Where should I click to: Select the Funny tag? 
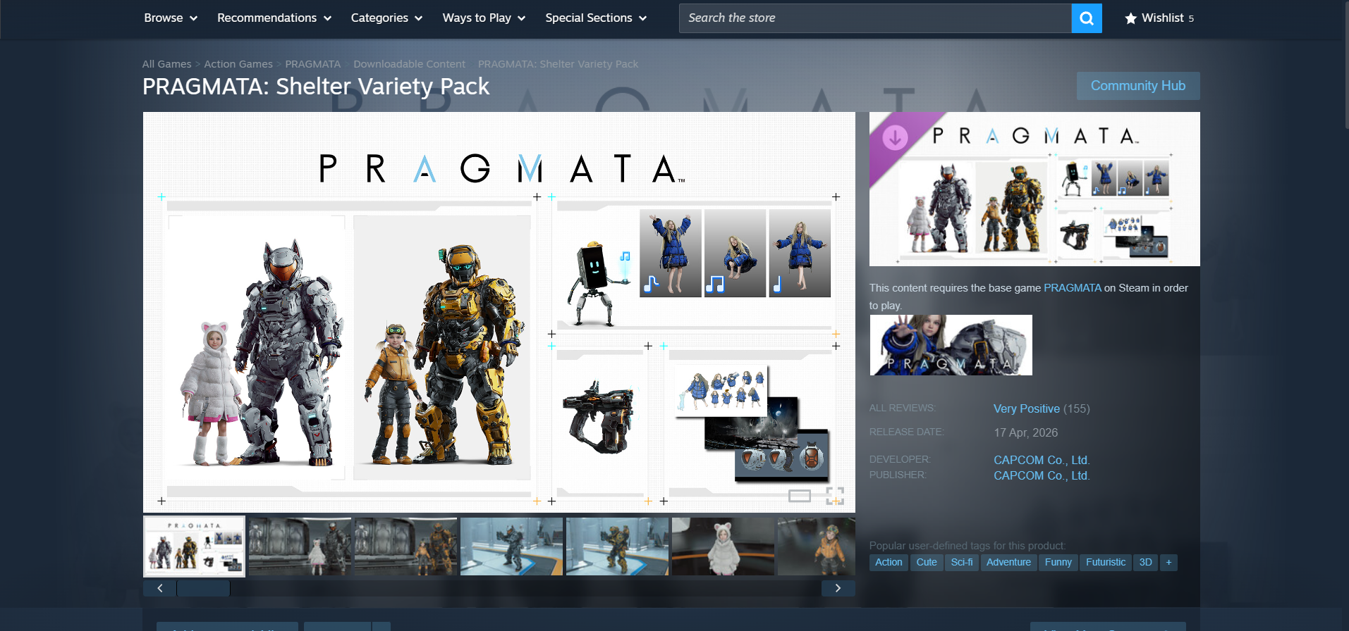coord(1058,562)
